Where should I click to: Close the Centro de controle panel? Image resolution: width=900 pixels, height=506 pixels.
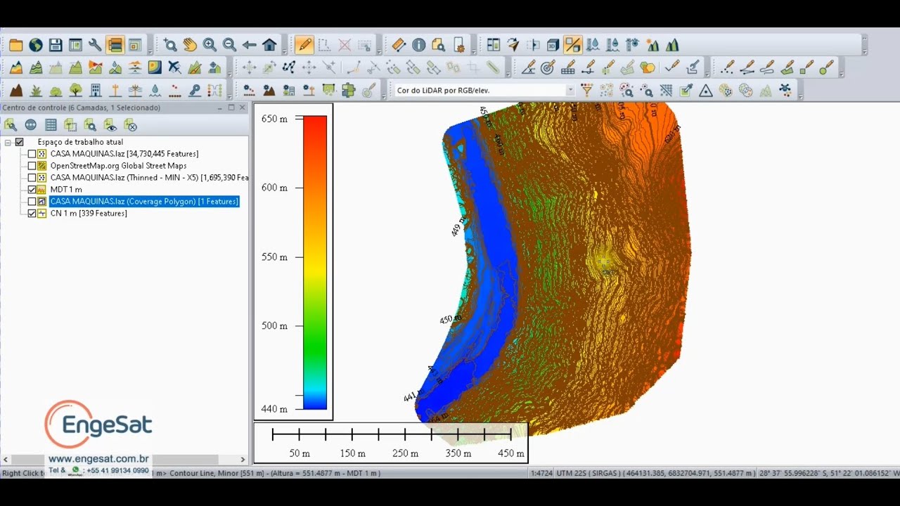tap(242, 108)
